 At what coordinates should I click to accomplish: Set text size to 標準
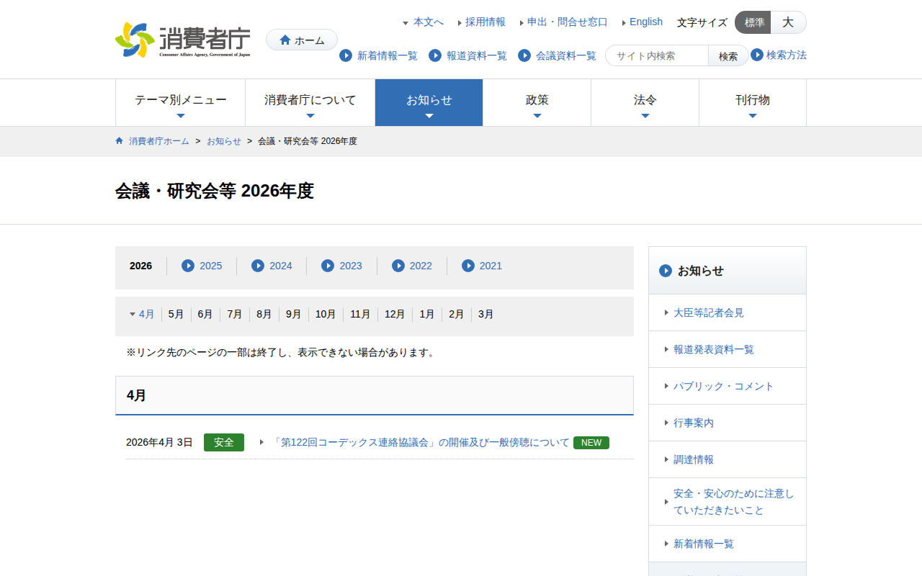point(753,22)
